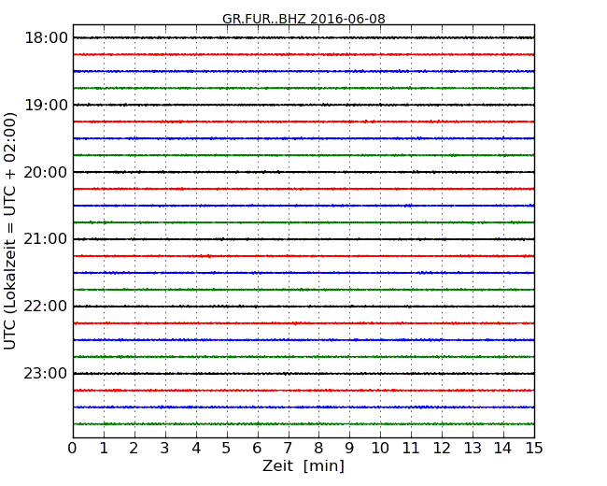Click the 20:00 time label

coord(46,172)
